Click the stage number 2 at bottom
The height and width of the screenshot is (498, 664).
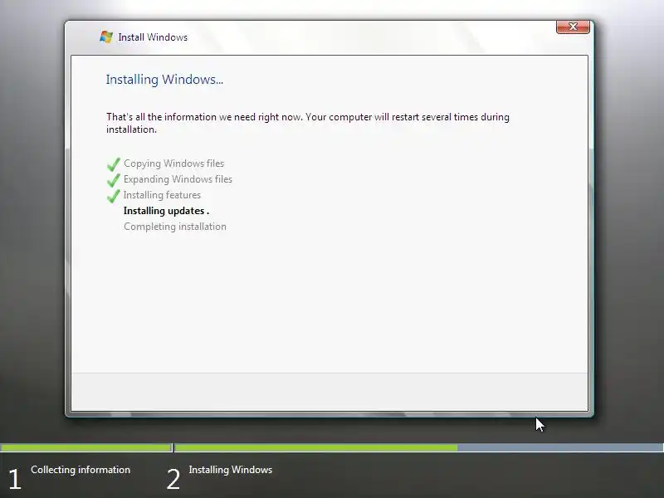(173, 480)
